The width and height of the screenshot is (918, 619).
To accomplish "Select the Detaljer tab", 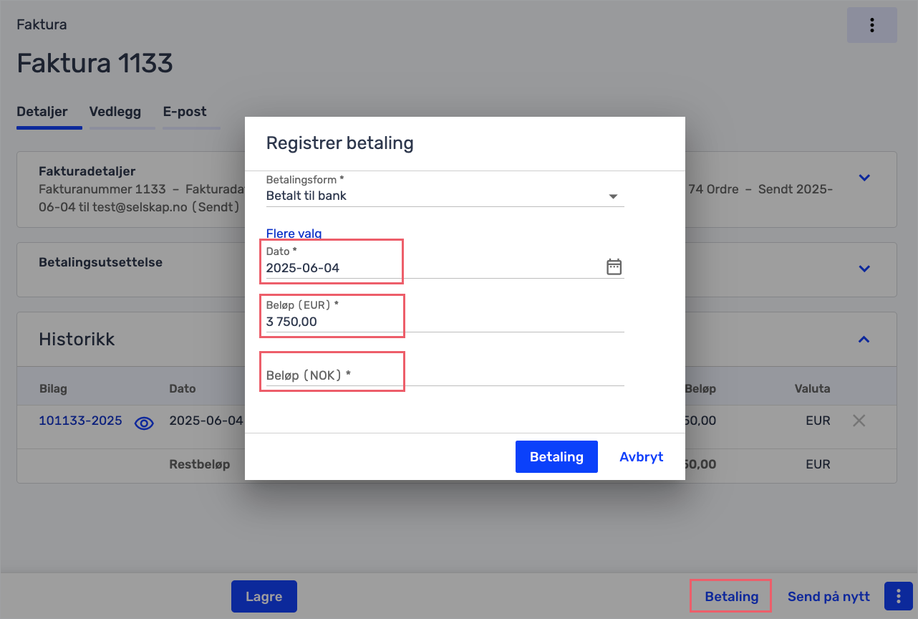I will (x=42, y=112).
